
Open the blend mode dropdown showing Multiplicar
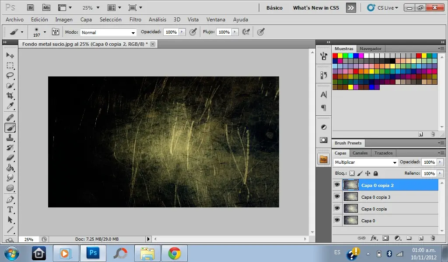coord(365,162)
